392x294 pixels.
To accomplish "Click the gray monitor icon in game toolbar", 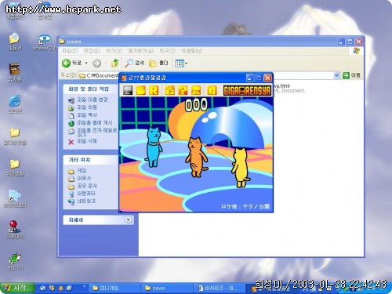I will click(128, 90).
